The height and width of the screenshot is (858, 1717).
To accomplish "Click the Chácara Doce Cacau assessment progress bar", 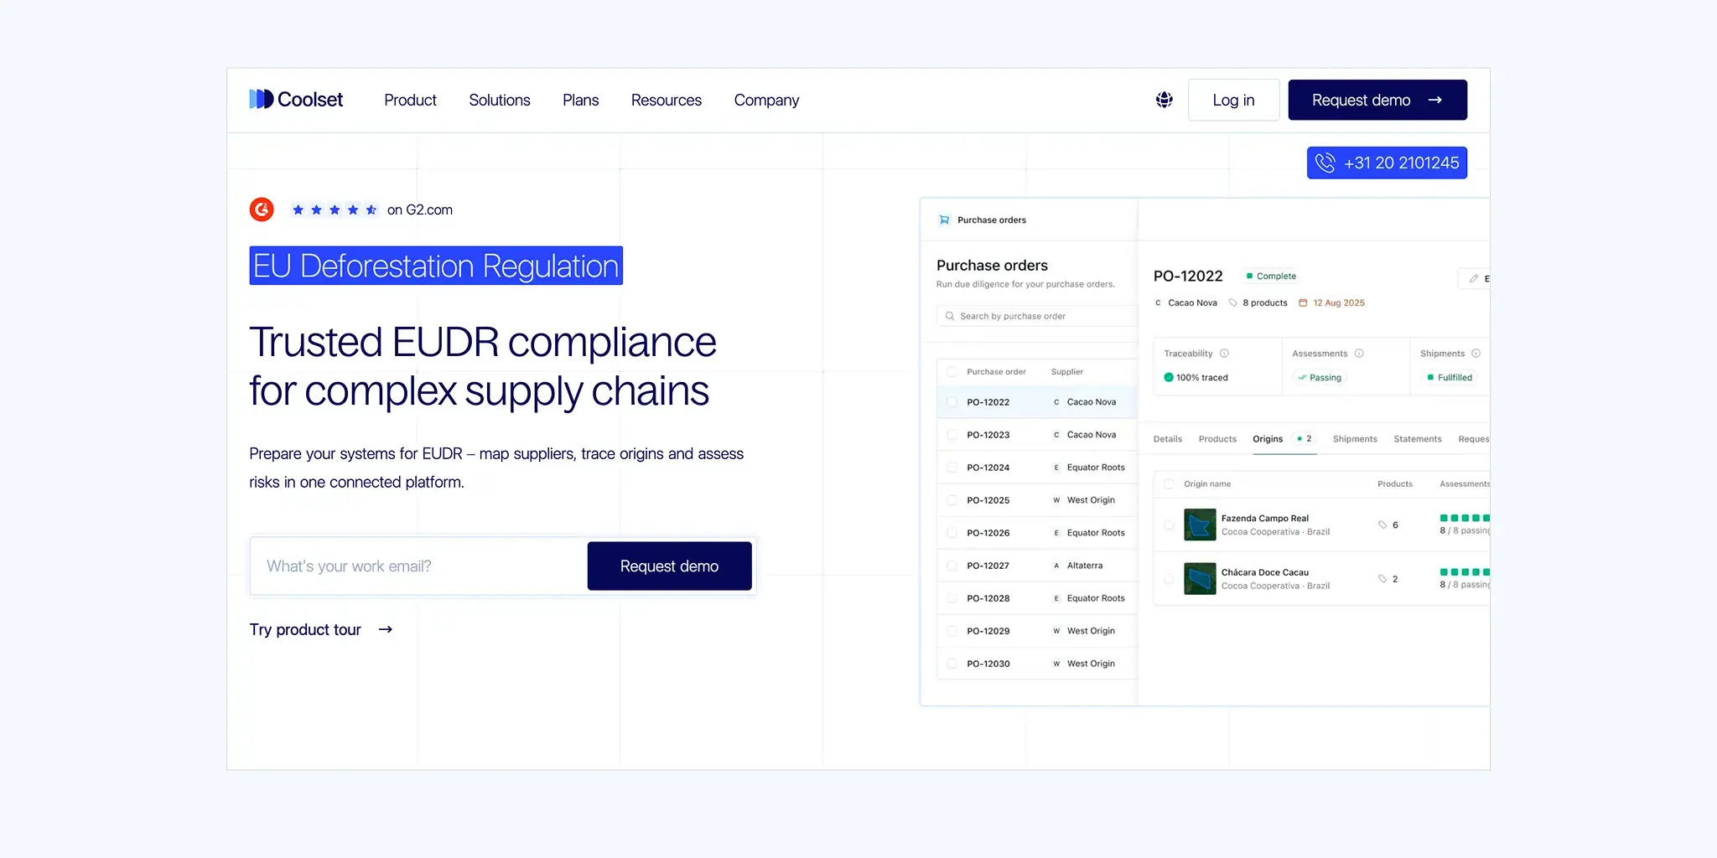I will [1465, 572].
